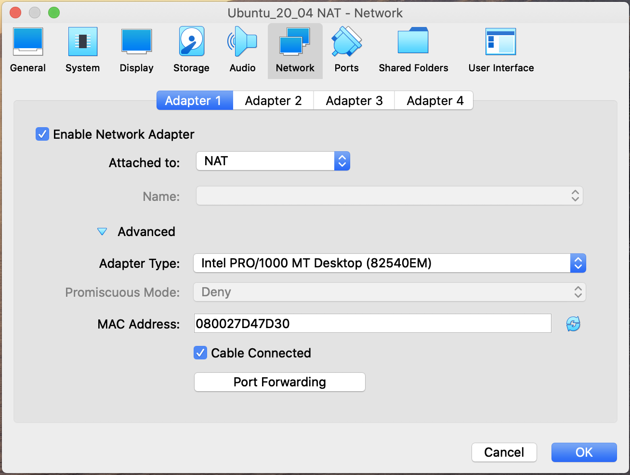This screenshot has height=475, width=630.
Task: Click into the MAC Address field
Action: 372,324
